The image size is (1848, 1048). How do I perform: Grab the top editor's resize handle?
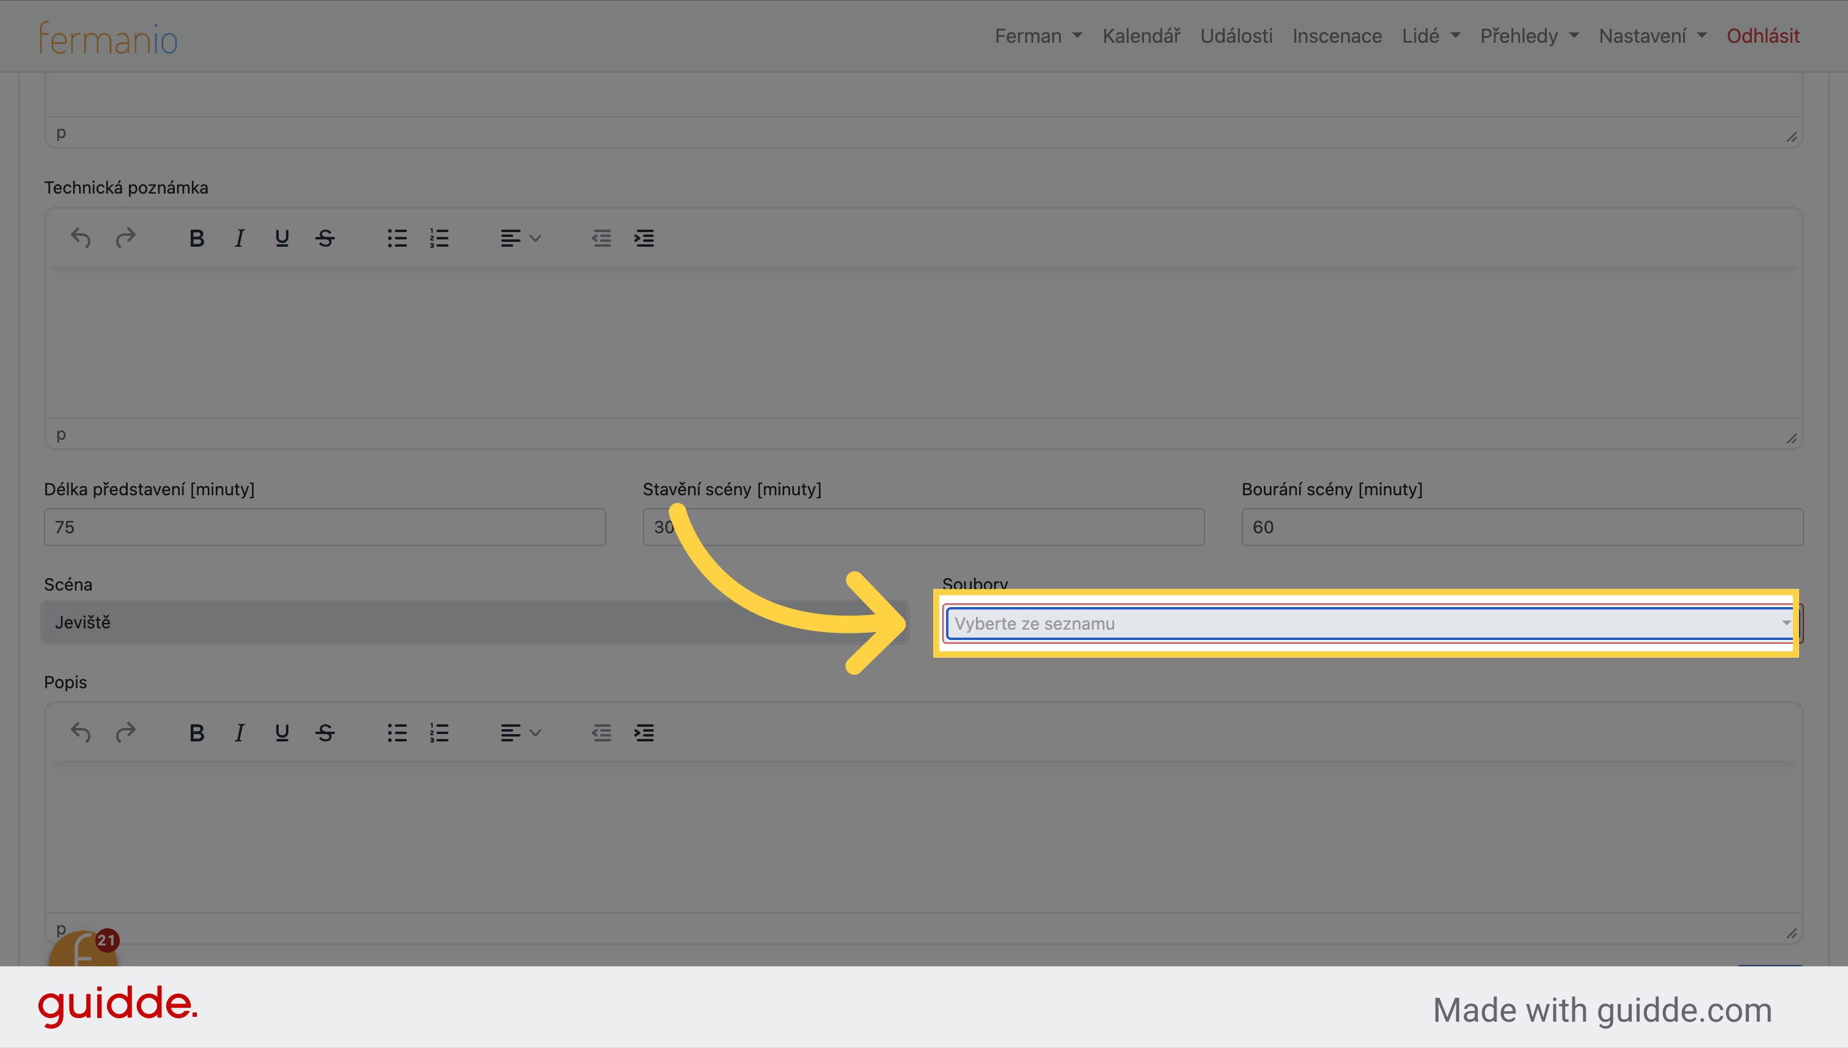pyautogui.click(x=1791, y=137)
